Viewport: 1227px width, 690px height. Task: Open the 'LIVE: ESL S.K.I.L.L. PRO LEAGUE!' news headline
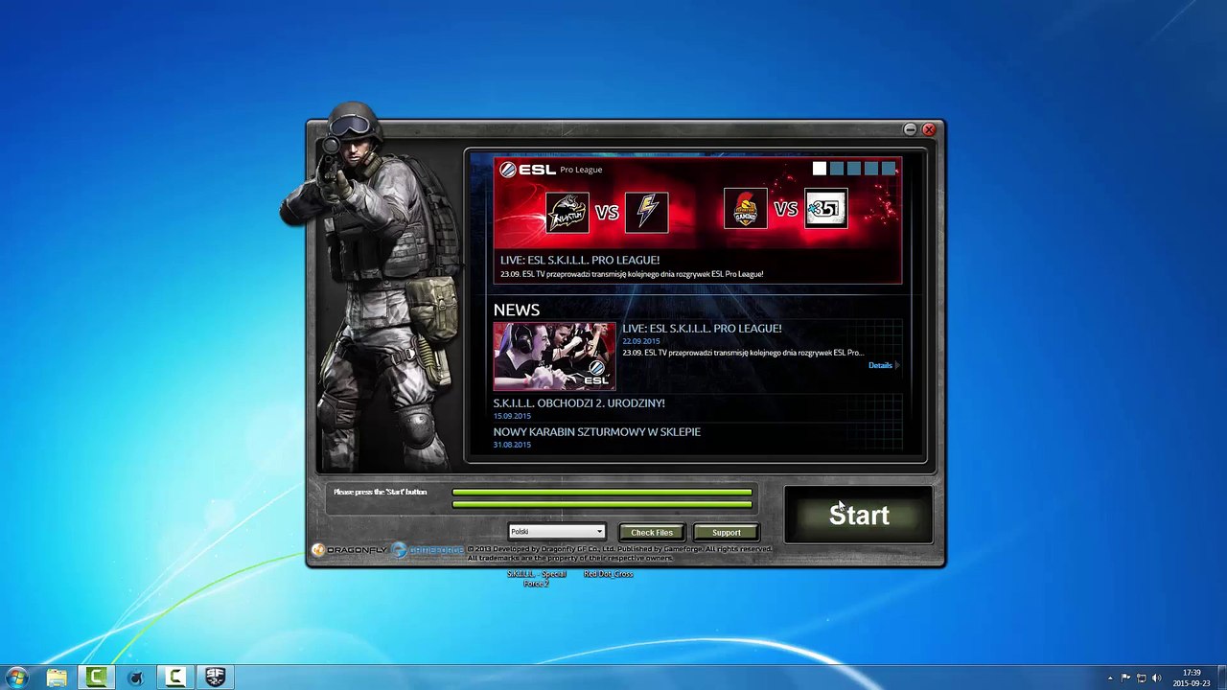point(702,328)
